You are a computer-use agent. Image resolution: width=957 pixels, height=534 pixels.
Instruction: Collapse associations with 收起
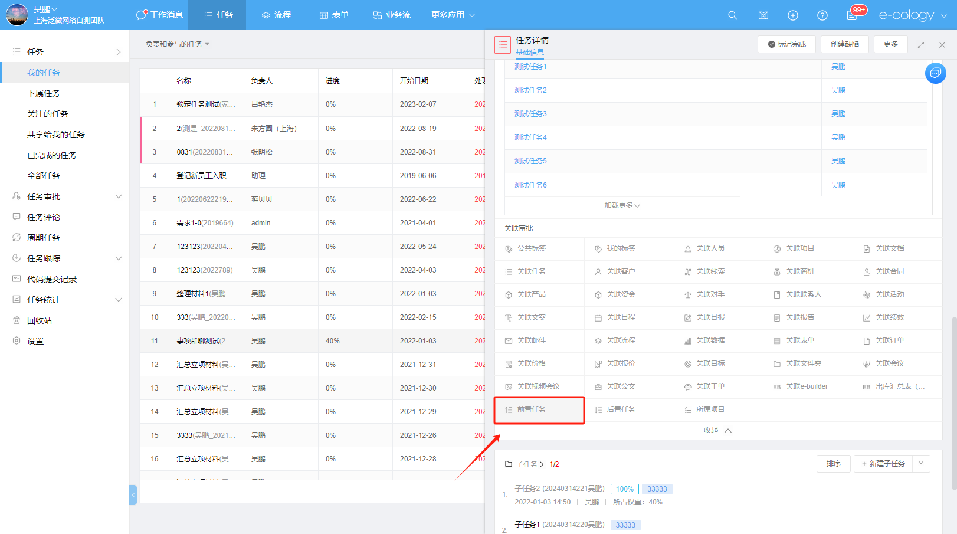click(717, 430)
